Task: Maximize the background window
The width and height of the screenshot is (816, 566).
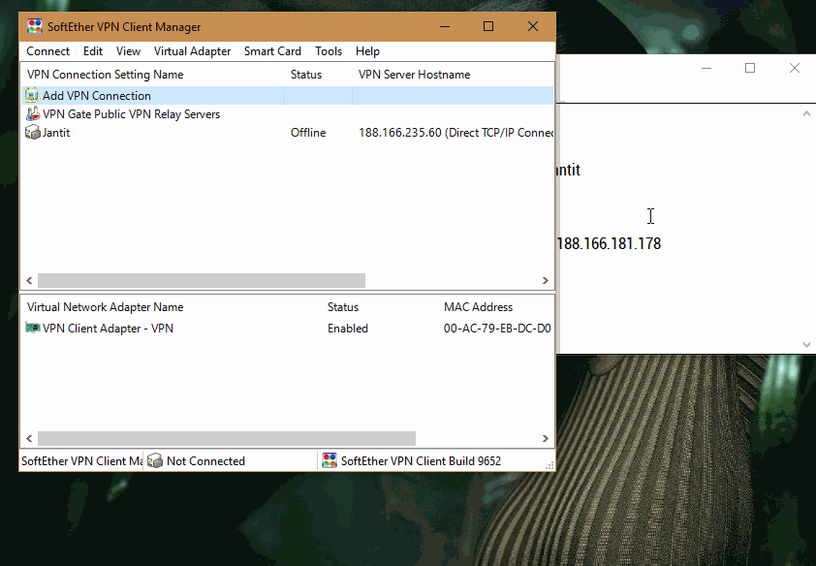Action: click(750, 68)
